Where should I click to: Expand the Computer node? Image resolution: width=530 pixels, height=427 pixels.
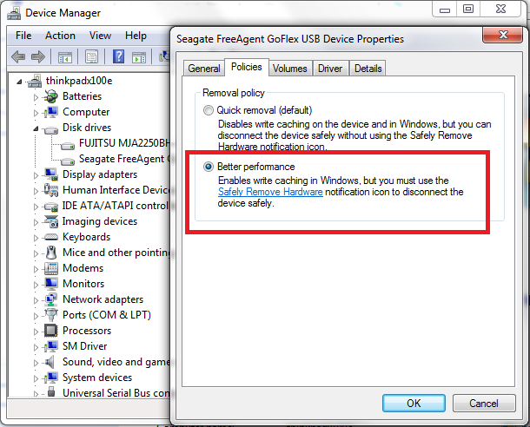point(36,113)
